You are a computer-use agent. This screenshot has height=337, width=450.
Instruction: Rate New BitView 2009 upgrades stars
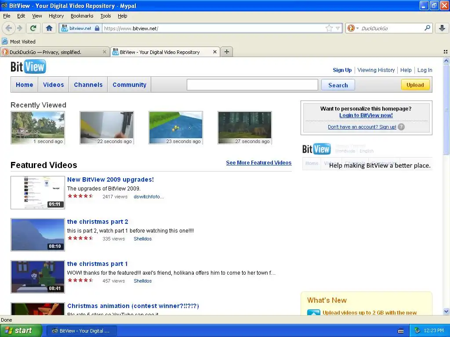80,196
